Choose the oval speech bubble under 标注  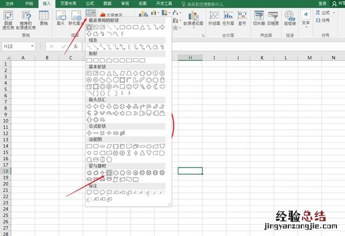(x=102, y=193)
